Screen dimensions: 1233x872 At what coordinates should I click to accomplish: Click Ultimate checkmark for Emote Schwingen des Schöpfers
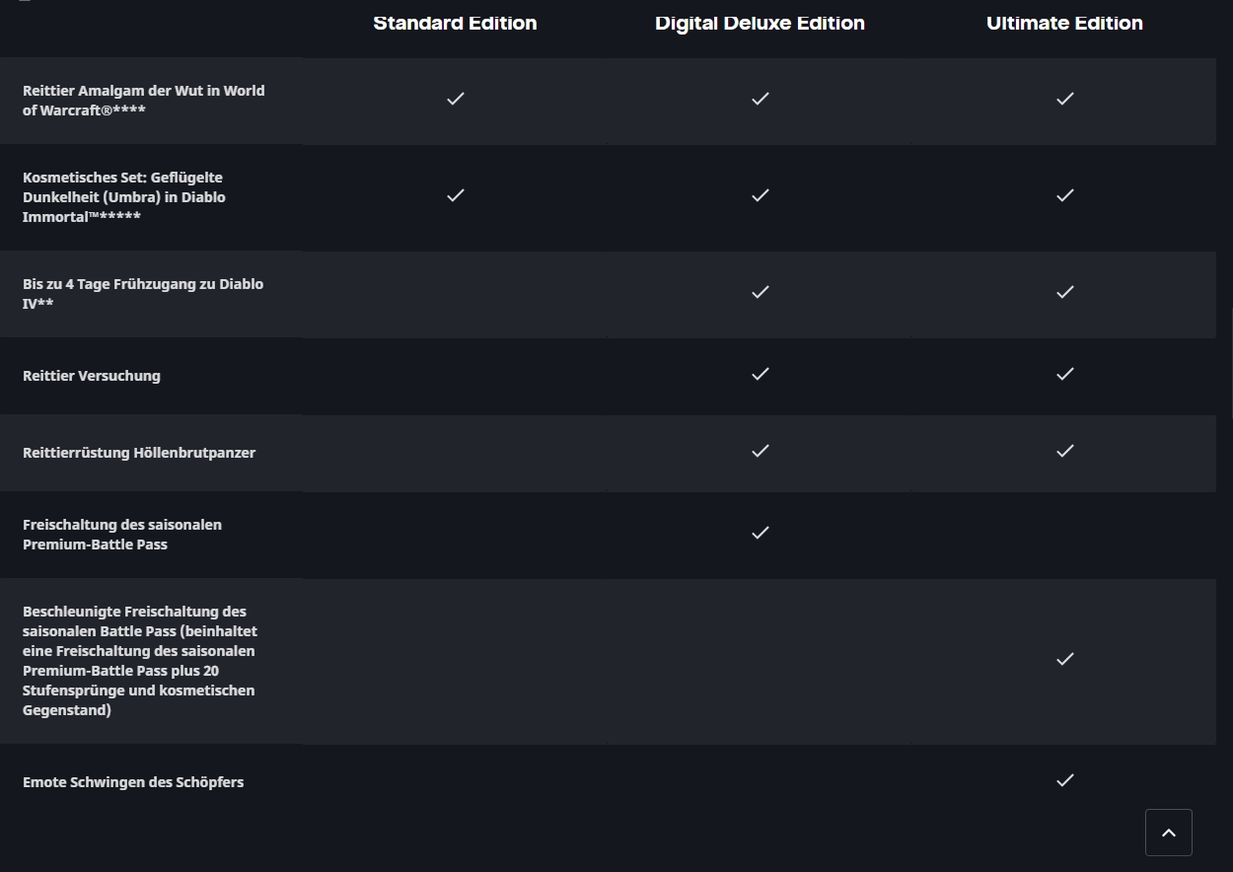point(1064,780)
